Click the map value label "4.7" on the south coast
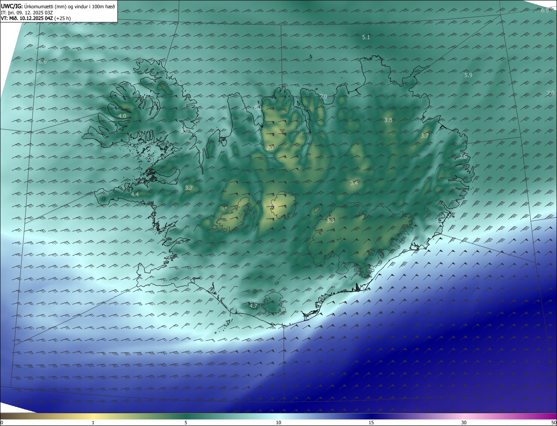The width and height of the screenshot is (557, 426). (x=253, y=306)
